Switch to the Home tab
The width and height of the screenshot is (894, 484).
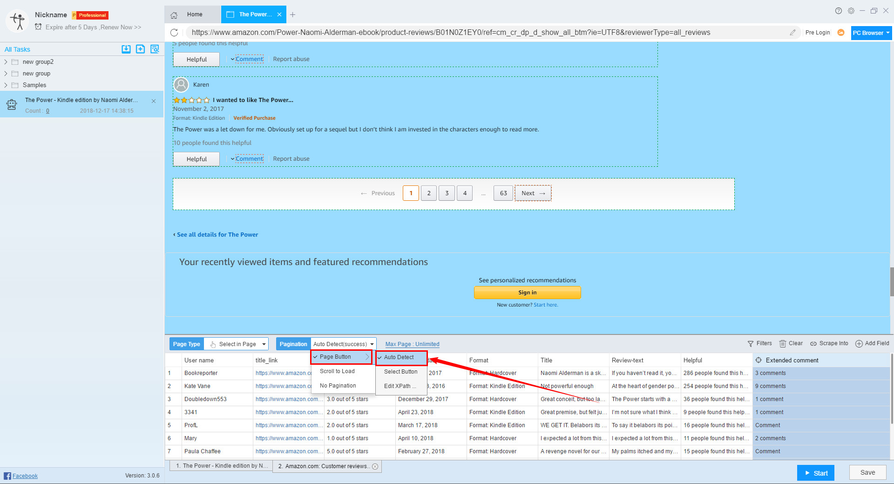(192, 14)
